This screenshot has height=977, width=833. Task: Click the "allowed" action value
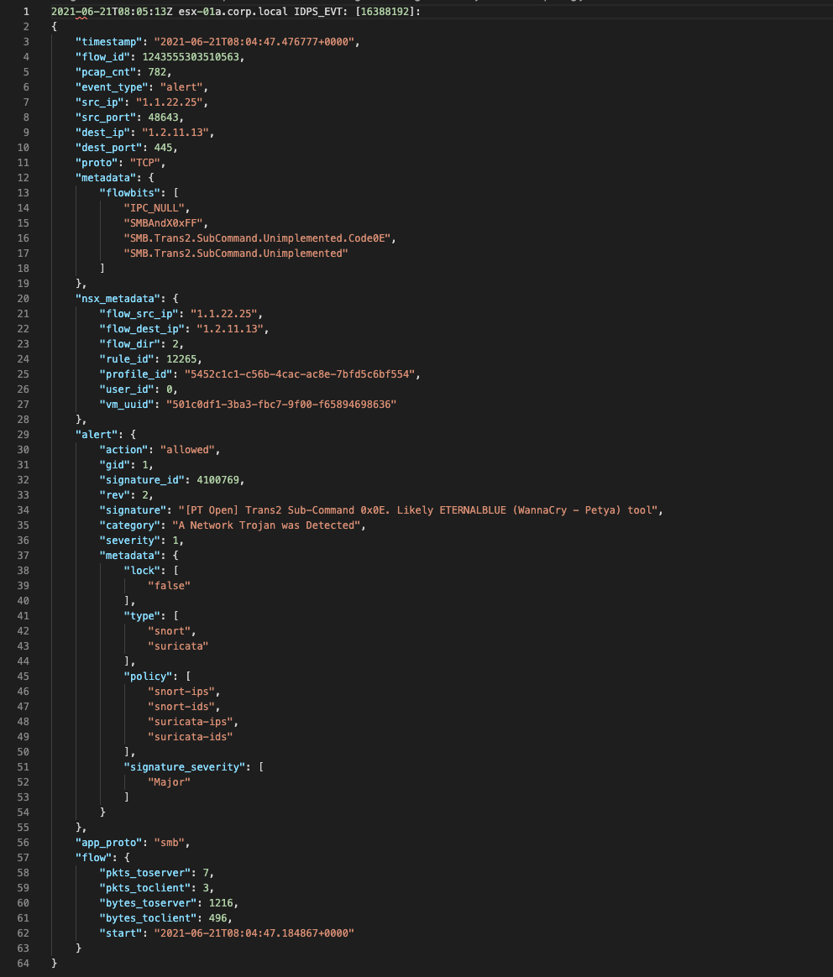[x=189, y=450]
